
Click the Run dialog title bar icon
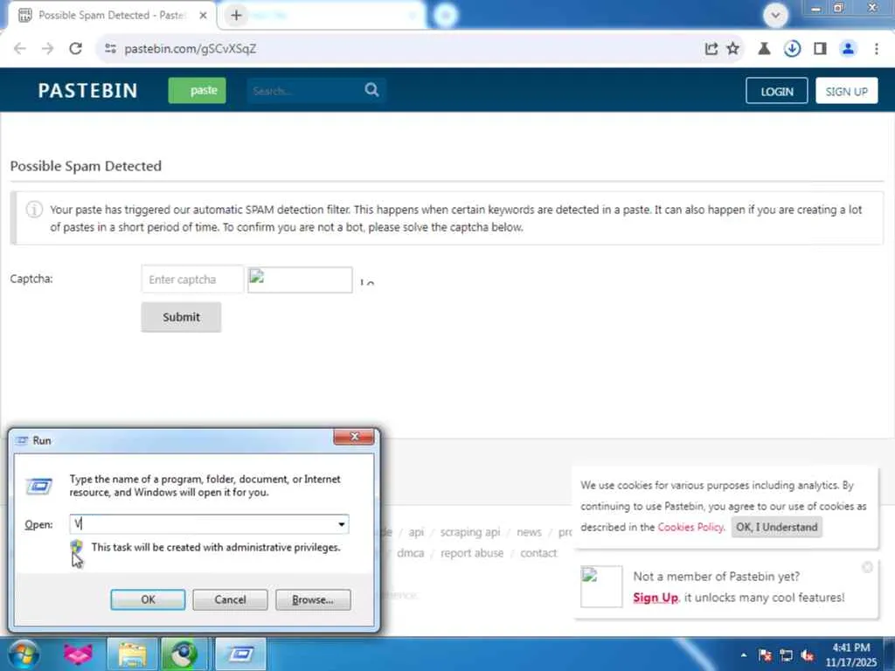tap(22, 440)
